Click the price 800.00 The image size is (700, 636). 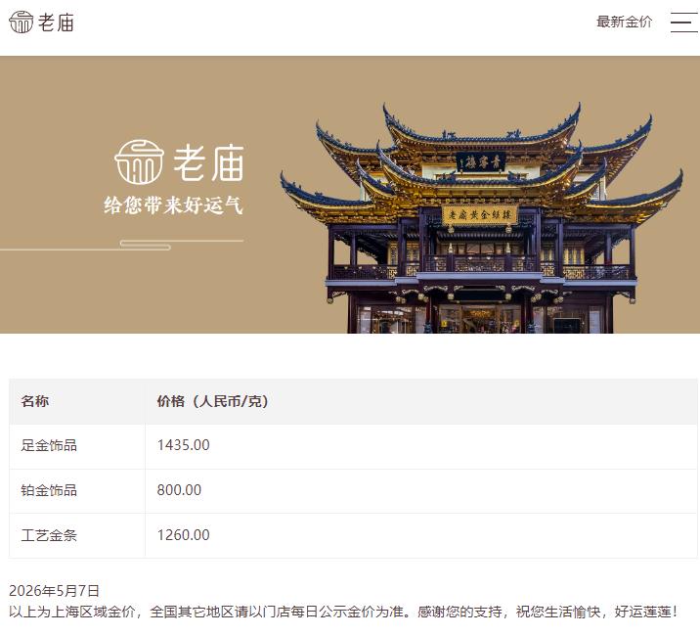(179, 490)
